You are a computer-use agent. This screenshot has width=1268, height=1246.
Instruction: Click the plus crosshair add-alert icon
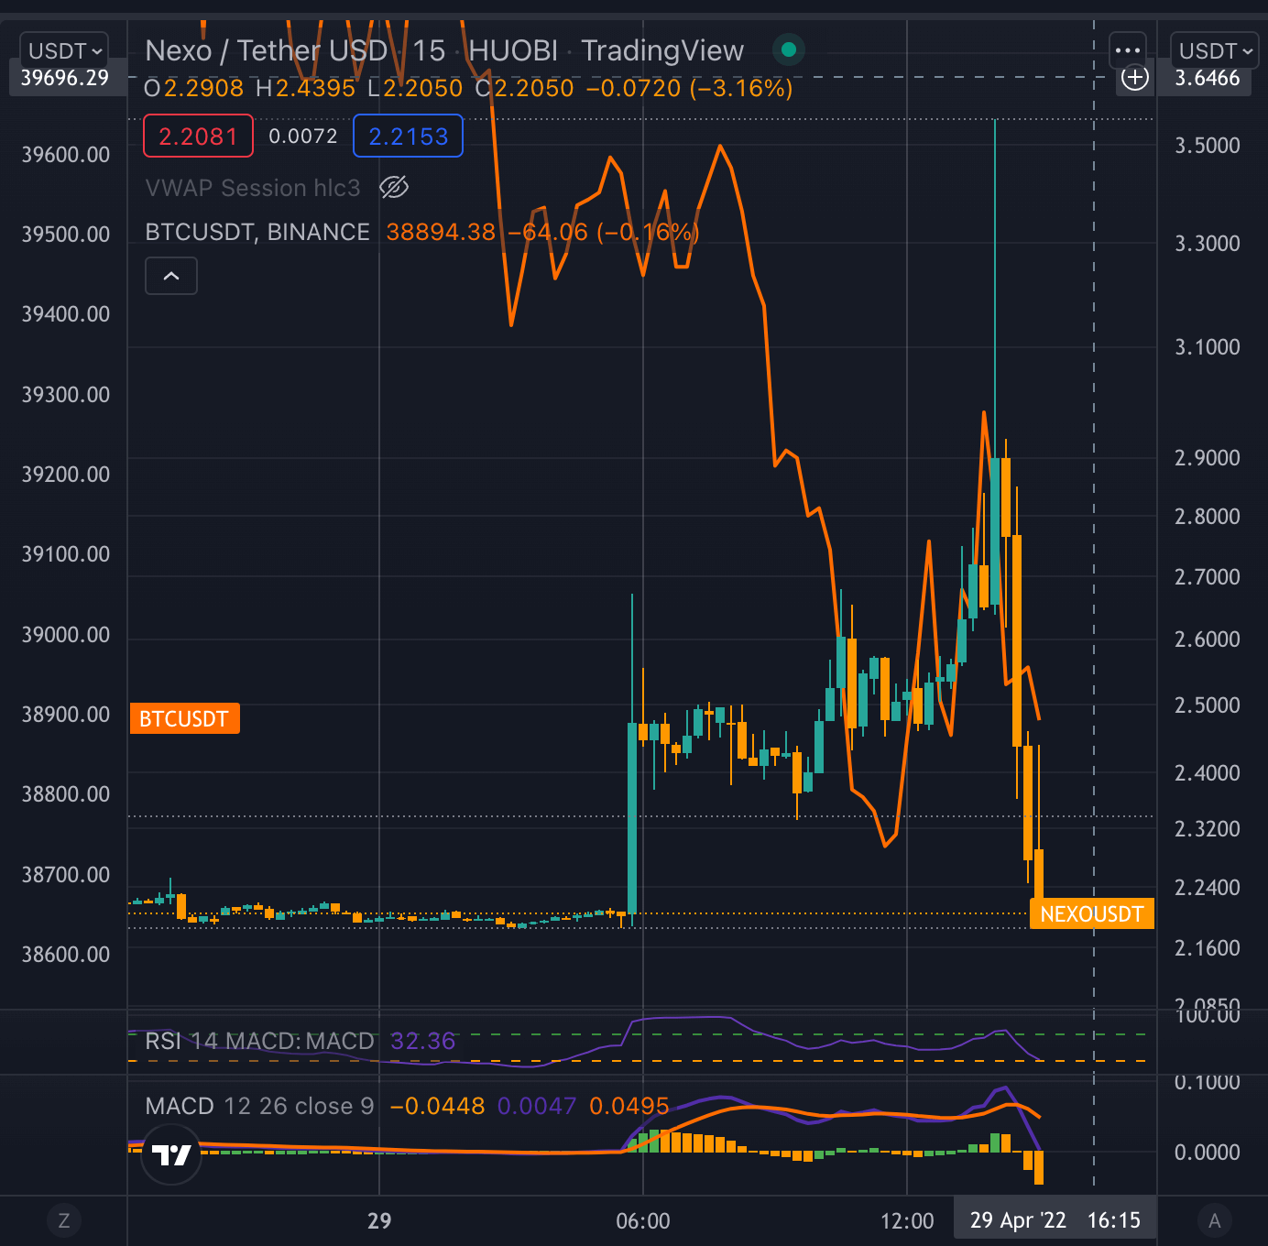coord(1135,78)
